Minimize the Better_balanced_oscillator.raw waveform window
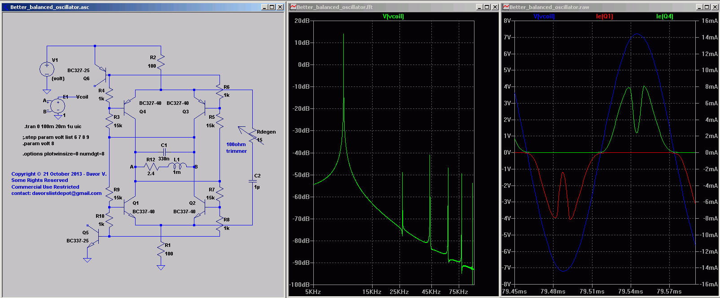 tap(699, 7)
